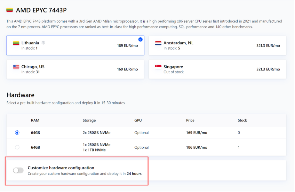Screen dimensions: 295x192
Task: Click the Singapore flag icon
Action: 158,67
